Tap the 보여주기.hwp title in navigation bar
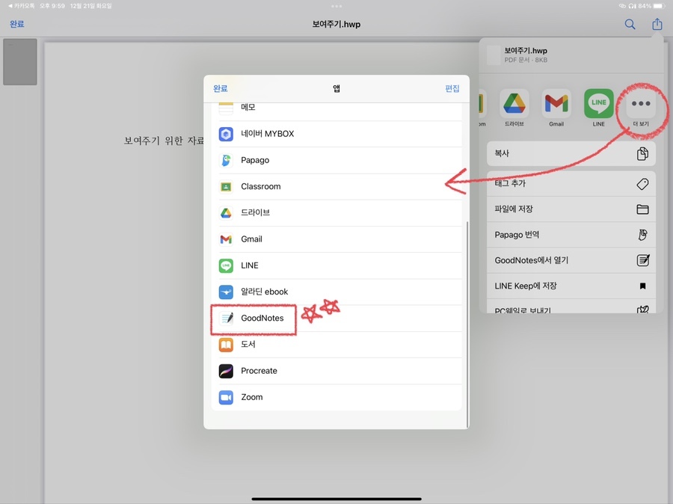 [336, 25]
